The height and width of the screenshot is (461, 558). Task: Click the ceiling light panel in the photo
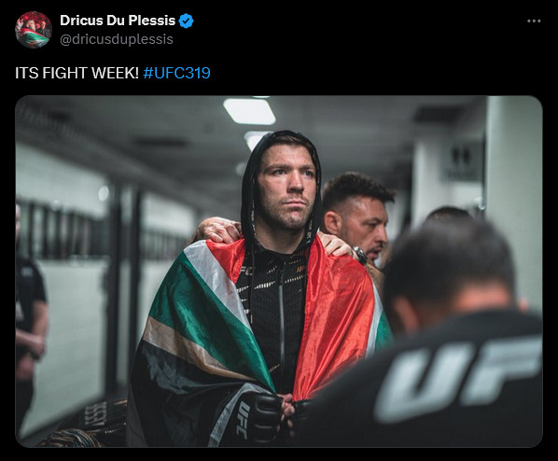[250, 111]
